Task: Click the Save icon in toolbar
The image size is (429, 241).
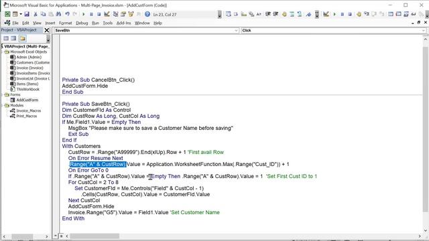Action: tap(27, 14)
